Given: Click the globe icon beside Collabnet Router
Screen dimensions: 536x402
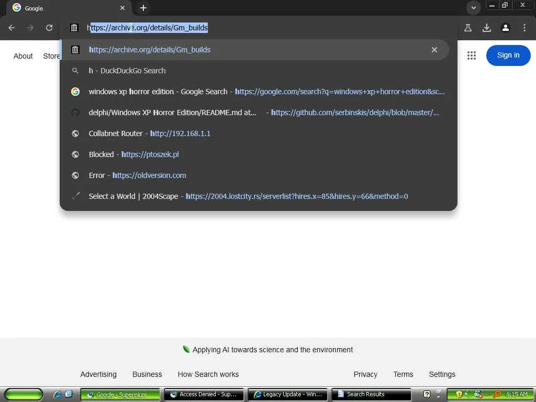Looking at the screenshot, I should point(75,133).
